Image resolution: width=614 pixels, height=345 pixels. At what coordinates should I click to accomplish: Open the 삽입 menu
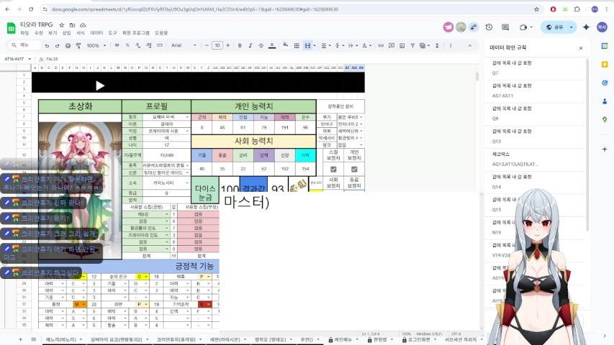point(66,33)
